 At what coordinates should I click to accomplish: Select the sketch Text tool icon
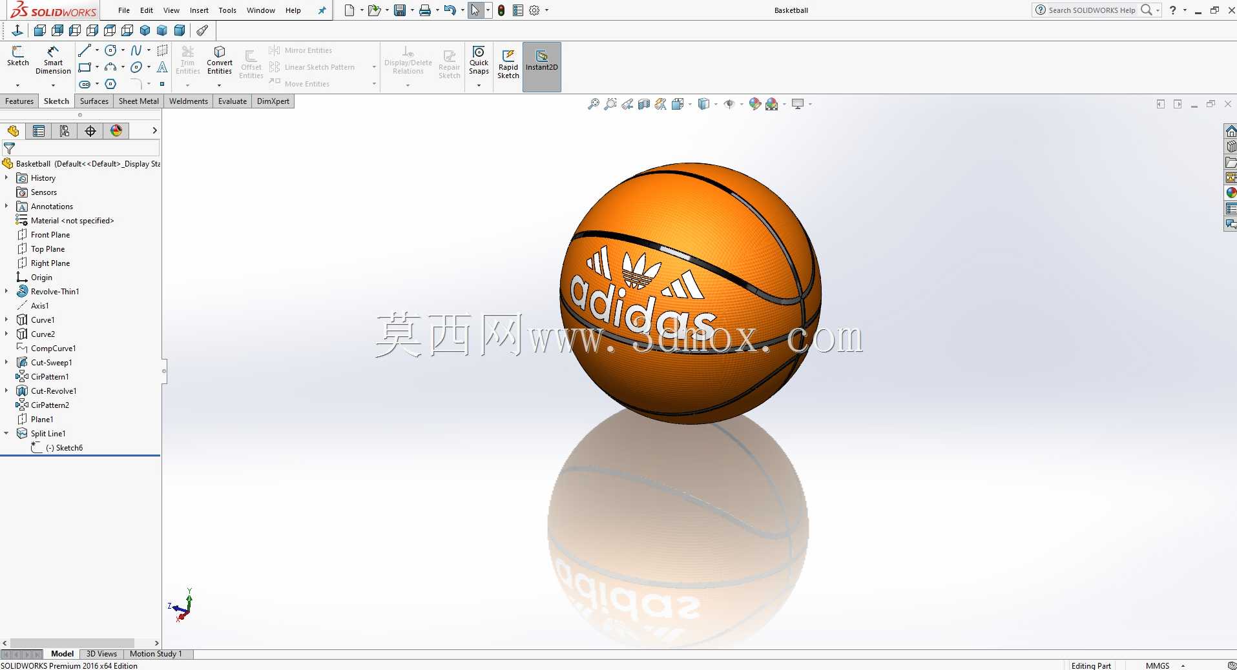[162, 67]
